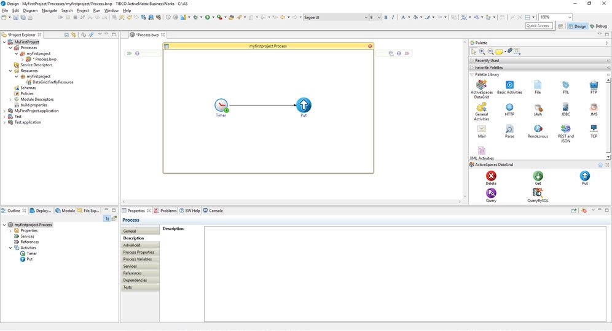Viewport: 612px width, 331px height.
Task: Select the Put activity on the process canvas
Action: pyautogui.click(x=304, y=105)
